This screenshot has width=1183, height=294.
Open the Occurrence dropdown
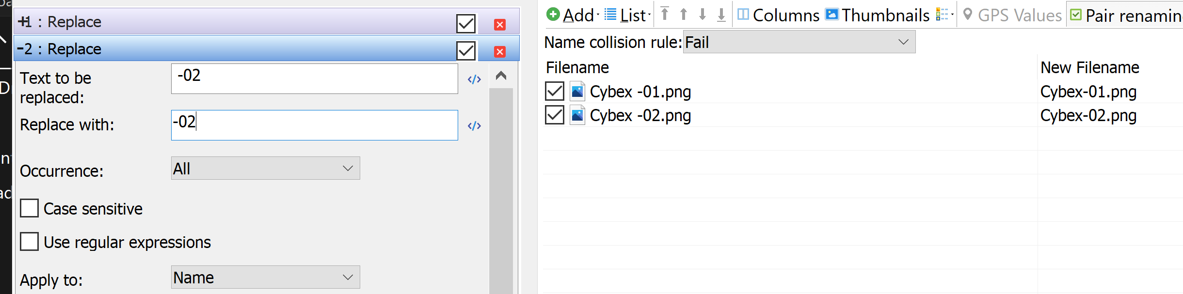pyautogui.click(x=266, y=168)
